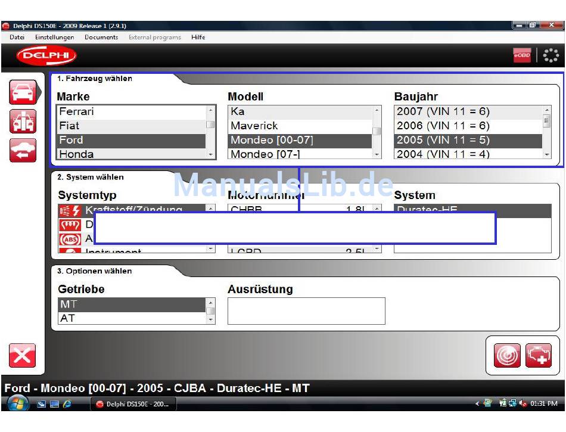The height and width of the screenshot is (432, 566).
Task: Click the Delphi logo
Action: (x=46, y=55)
